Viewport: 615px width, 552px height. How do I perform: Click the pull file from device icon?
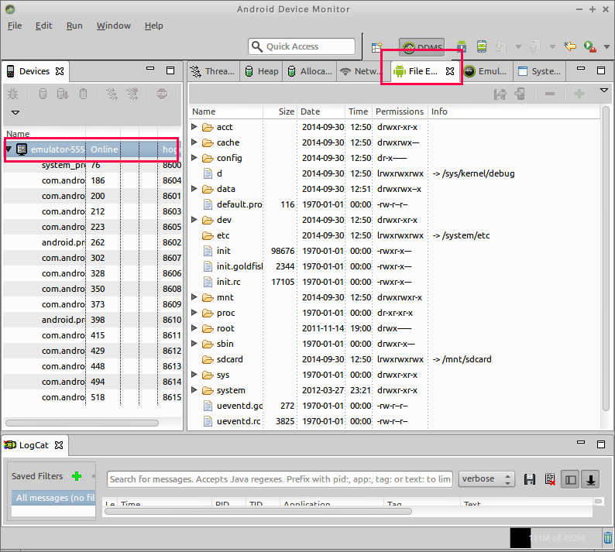pos(500,94)
